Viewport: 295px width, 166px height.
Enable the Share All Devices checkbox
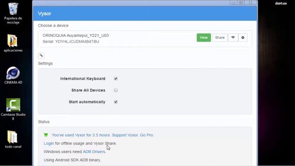[x=116, y=90]
